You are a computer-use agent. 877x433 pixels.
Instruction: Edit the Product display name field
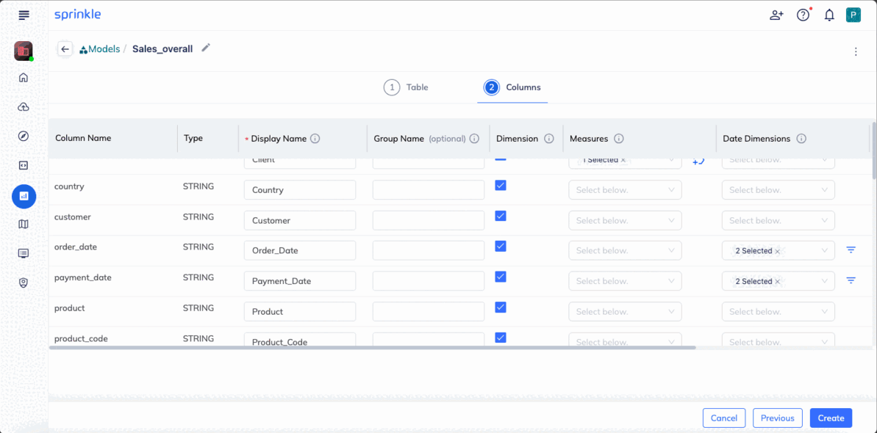click(x=300, y=312)
